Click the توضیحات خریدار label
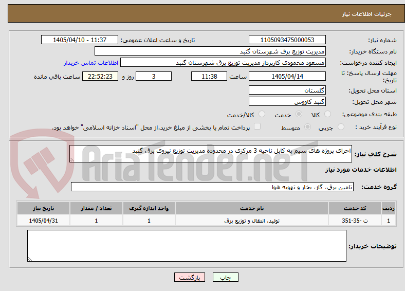405x291 pixels. click(x=373, y=246)
